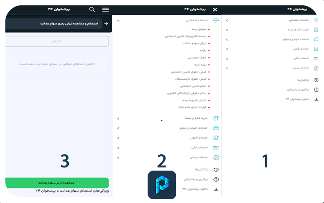Close the menu with the X icon
This screenshot has height=203, width=324.
[215, 9]
